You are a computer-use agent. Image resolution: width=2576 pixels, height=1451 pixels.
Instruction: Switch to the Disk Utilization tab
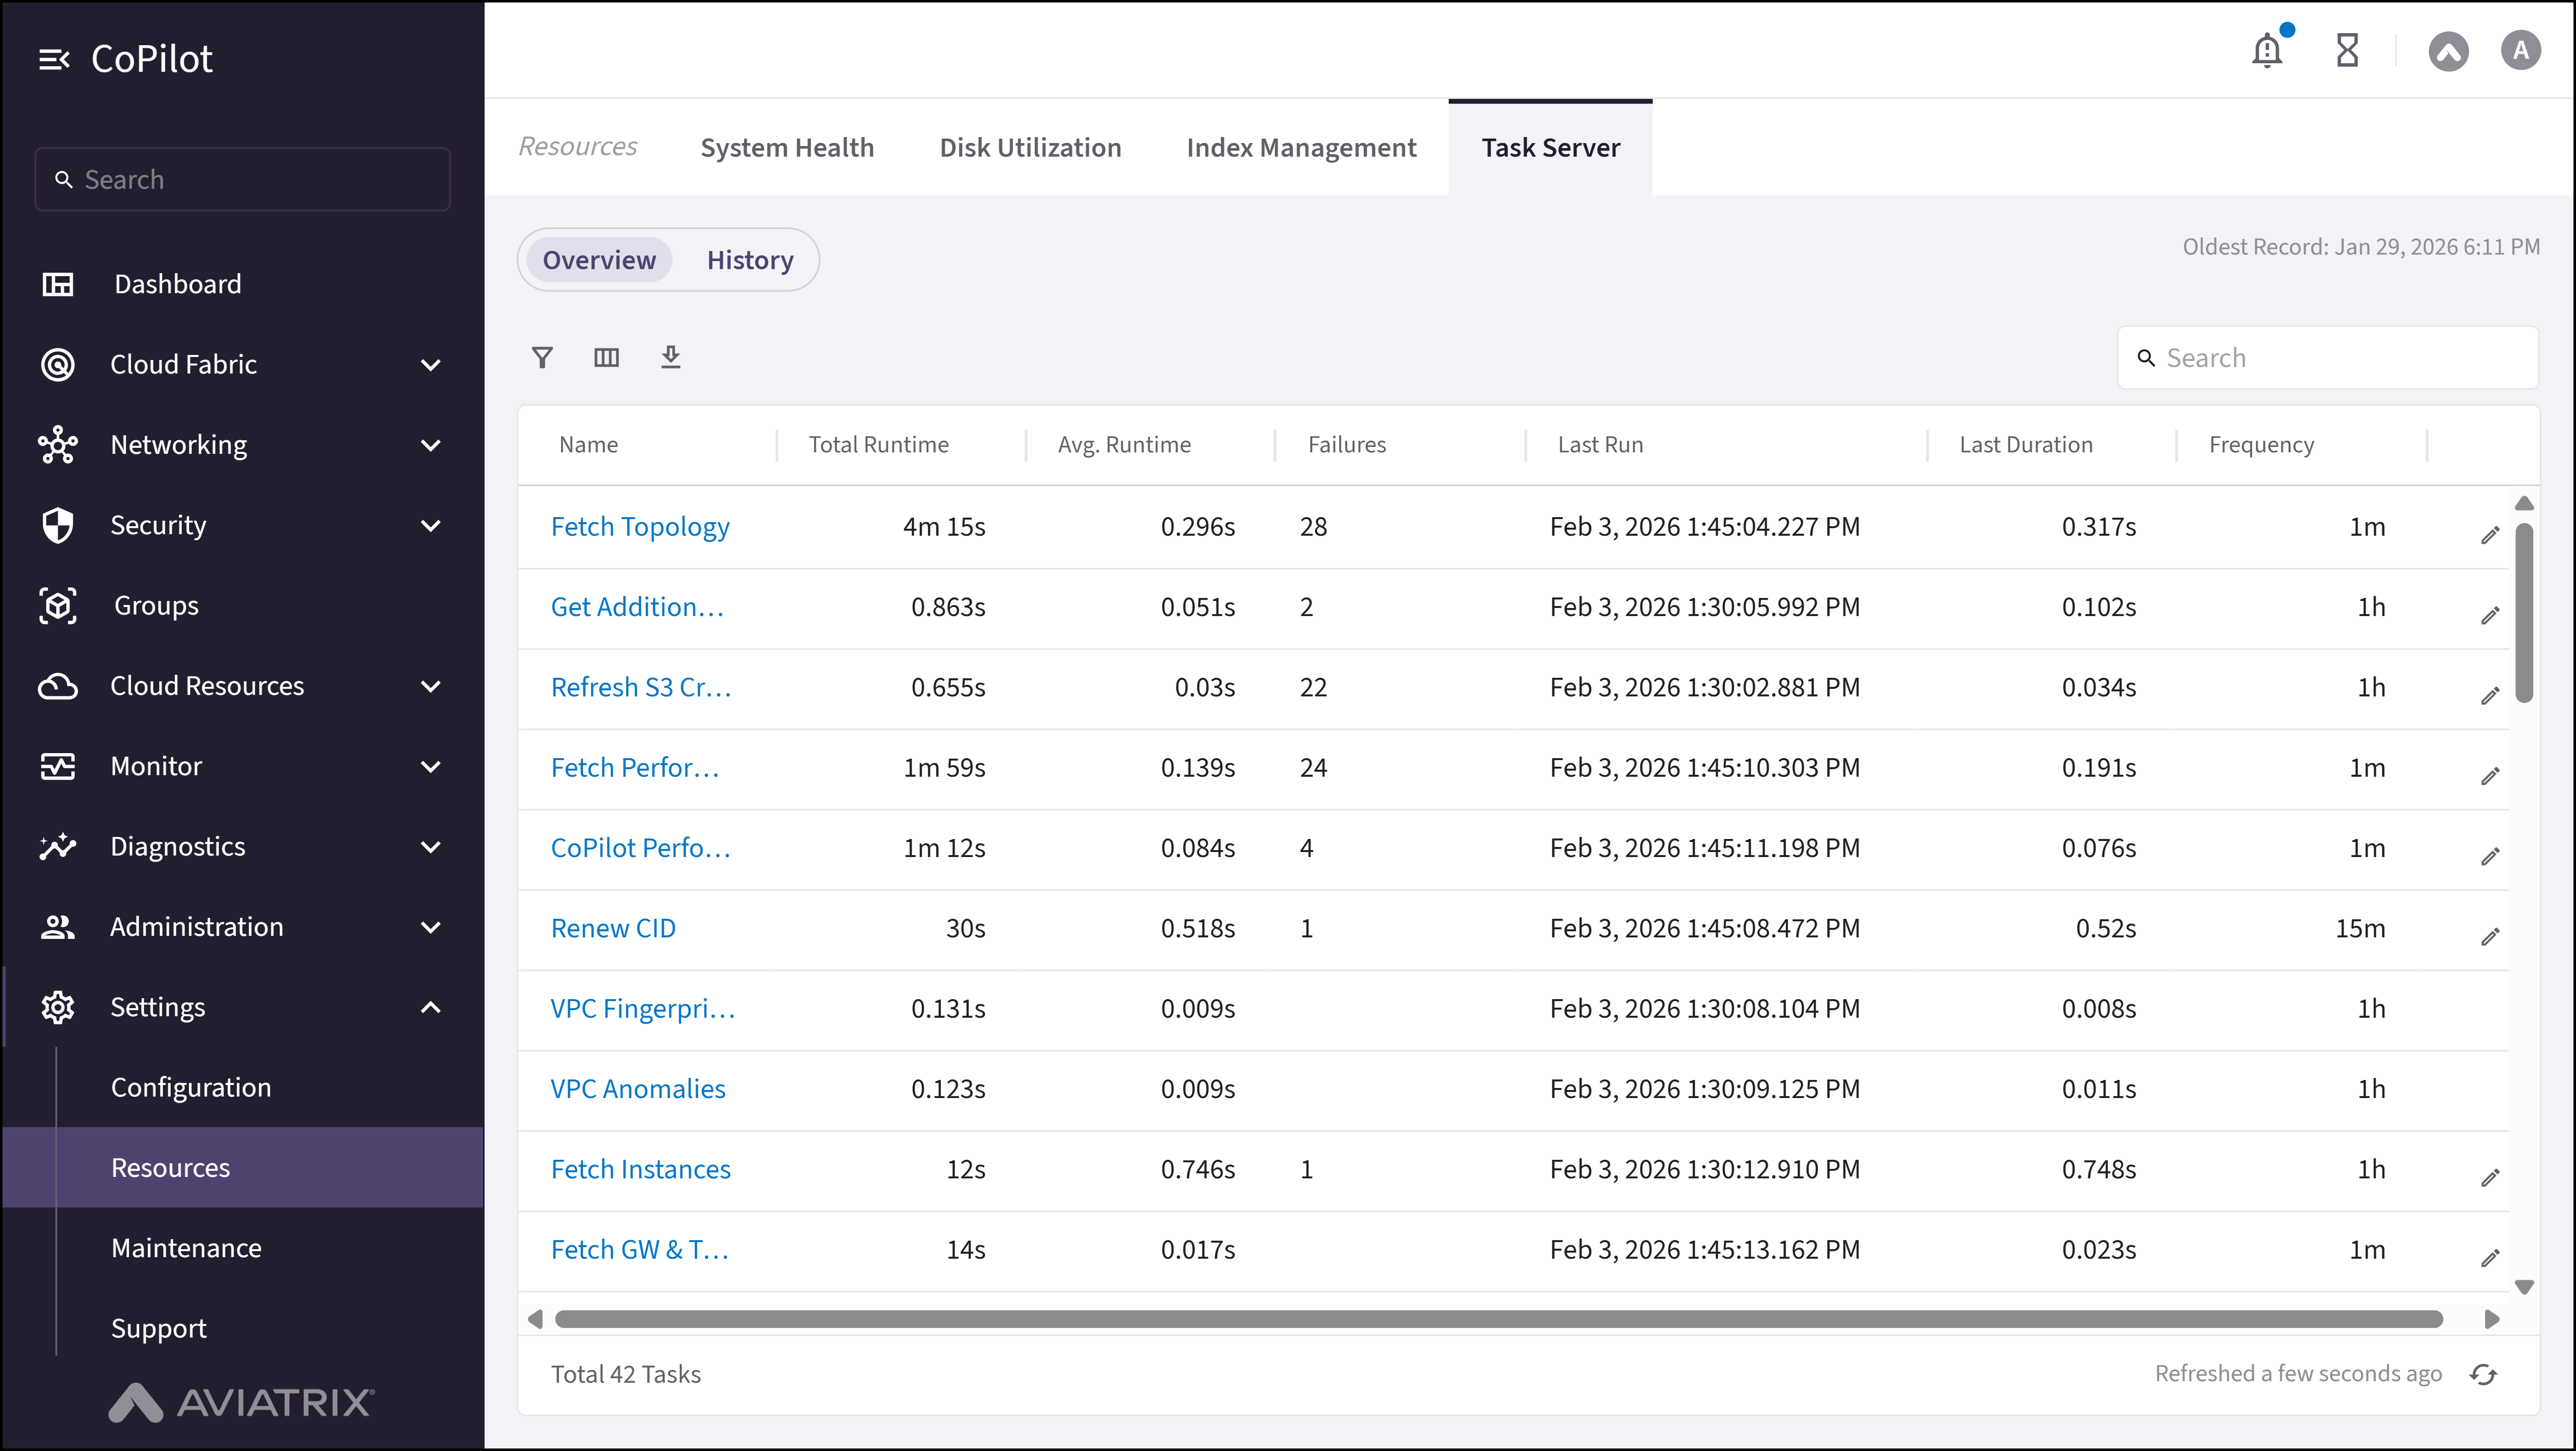(x=1030, y=147)
